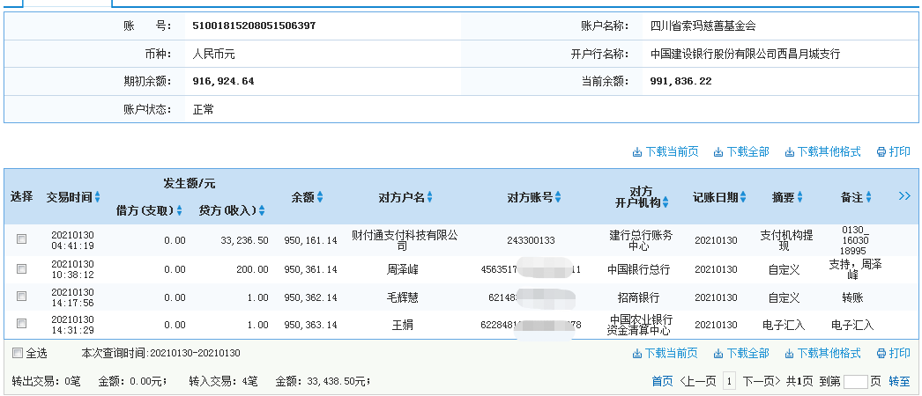922x396 pixels.
Task: Sort by 余额 using its arrow icon
Action: tap(320, 197)
